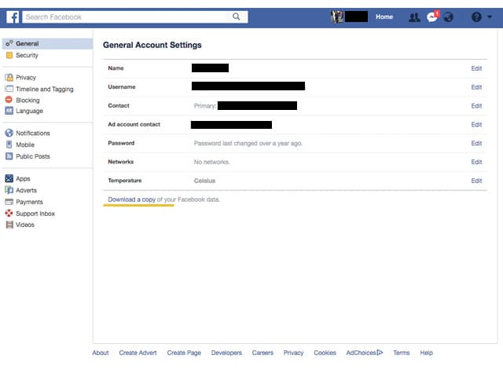Click the Public Posts icon
503x377 pixels.
pos(9,156)
